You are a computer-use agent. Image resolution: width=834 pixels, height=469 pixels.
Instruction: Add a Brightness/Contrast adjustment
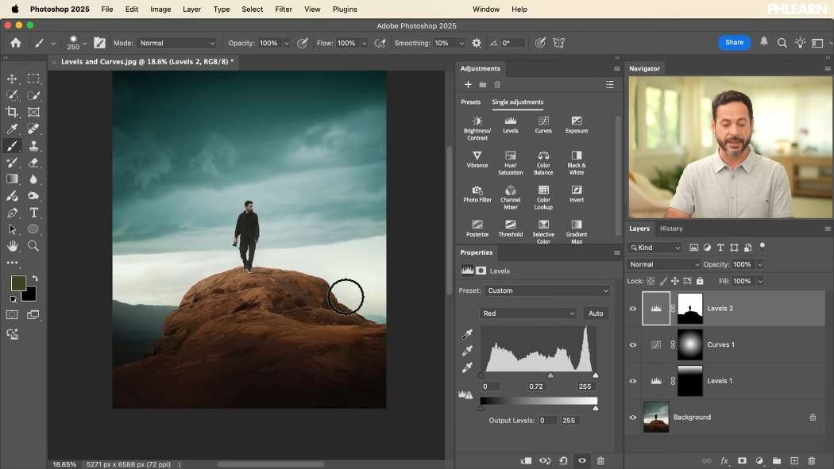click(x=477, y=128)
